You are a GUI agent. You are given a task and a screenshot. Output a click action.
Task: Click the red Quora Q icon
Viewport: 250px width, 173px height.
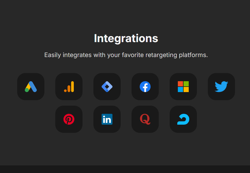click(x=145, y=119)
